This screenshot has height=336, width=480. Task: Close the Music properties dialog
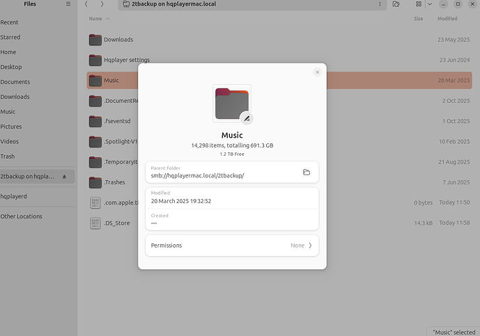[x=317, y=72]
